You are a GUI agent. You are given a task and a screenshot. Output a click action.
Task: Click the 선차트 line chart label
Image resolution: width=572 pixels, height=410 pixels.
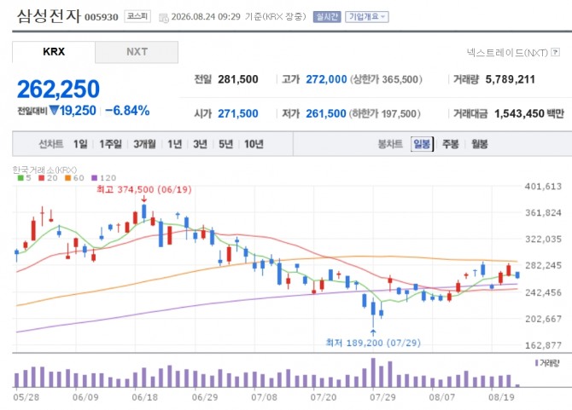pyautogui.click(x=51, y=144)
